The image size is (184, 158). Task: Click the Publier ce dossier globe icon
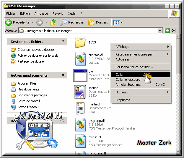coord(13,56)
